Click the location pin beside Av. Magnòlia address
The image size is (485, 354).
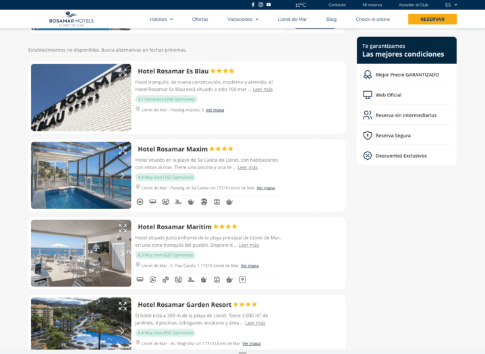coord(138,343)
